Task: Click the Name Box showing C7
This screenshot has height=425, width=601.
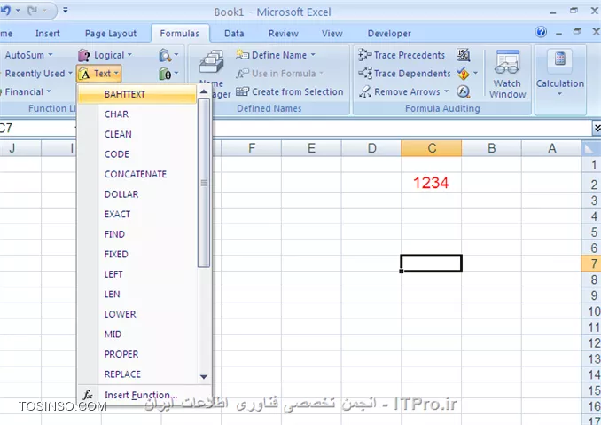Action: click(x=37, y=128)
